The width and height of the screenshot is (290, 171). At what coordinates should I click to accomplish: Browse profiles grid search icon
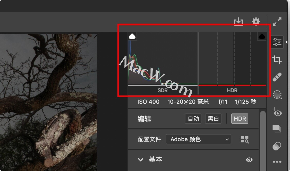[x=245, y=139]
